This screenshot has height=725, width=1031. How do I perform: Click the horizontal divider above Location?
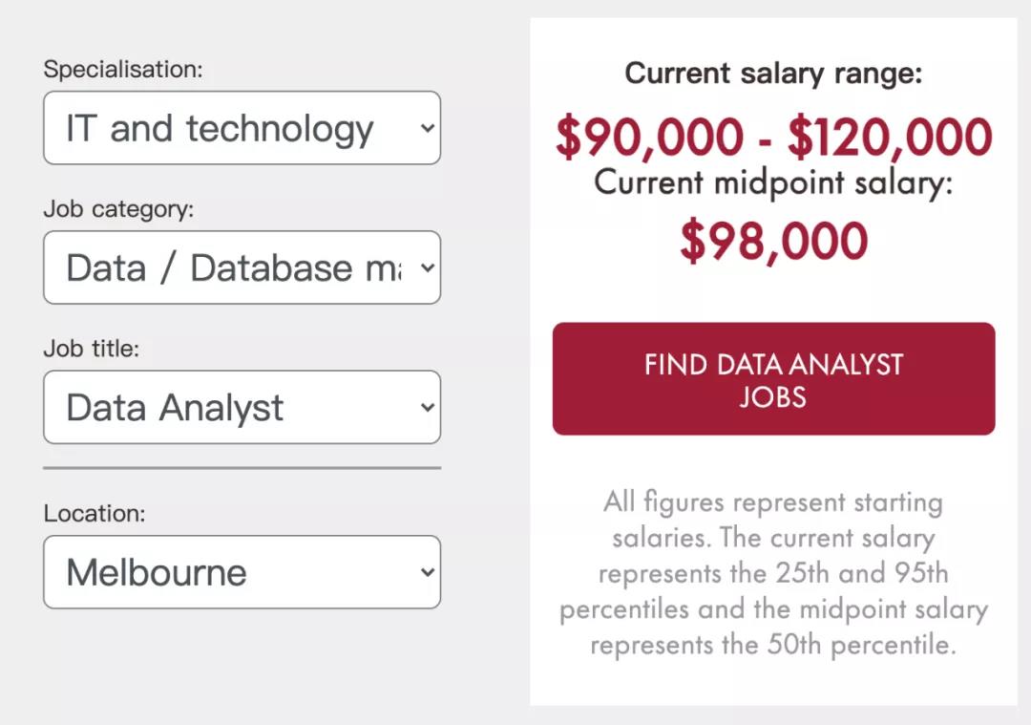tap(242, 468)
